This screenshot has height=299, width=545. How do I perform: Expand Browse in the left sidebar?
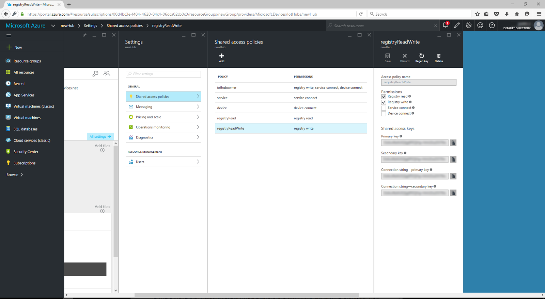coord(15,175)
